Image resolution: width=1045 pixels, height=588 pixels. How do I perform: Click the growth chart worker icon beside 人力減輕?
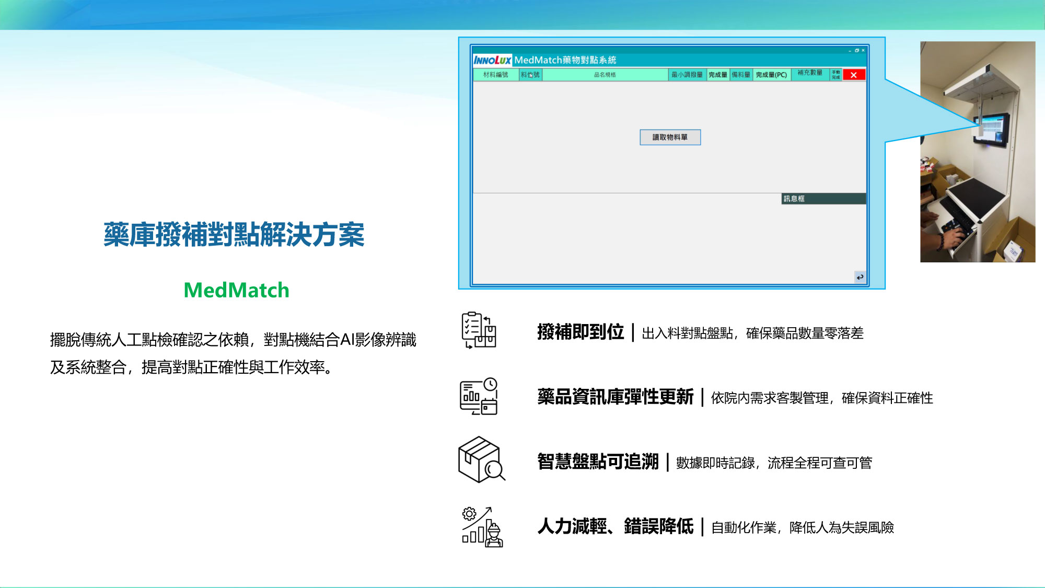click(482, 527)
